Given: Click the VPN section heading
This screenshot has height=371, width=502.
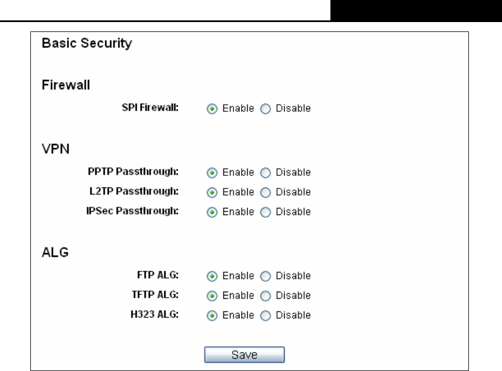Looking at the screenshot, I should point(55,149).
